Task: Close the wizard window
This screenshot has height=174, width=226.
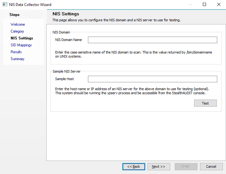Action: coord(219,4)
